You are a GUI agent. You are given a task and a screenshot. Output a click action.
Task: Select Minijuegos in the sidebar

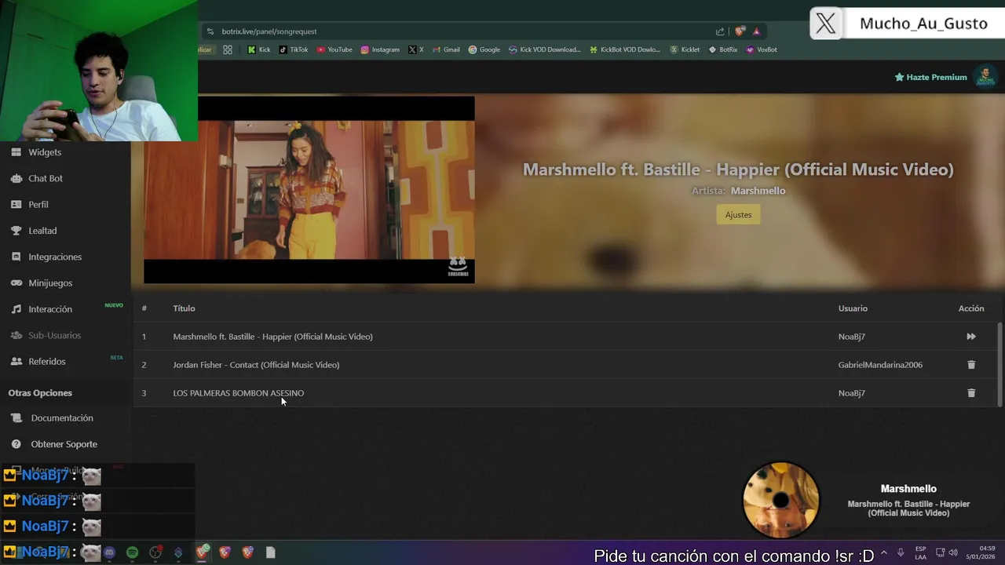pos(50,282)
